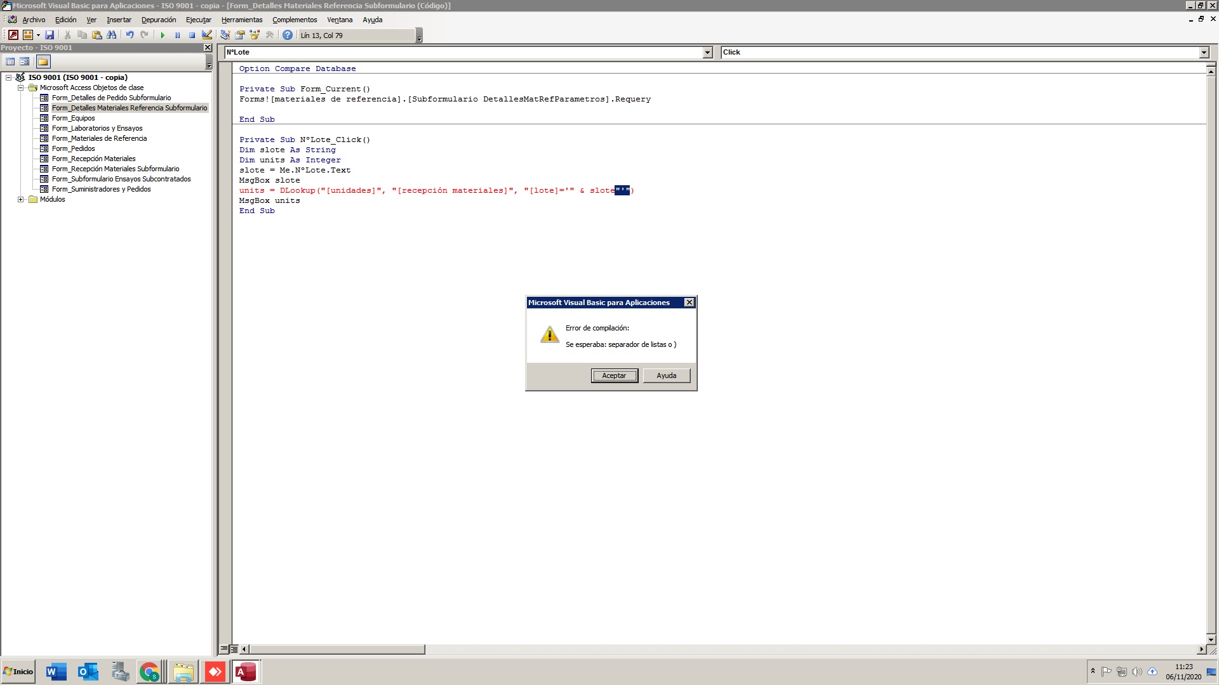Click the Insert Module toolbar icon
The width and height of the screenshot is (1219, 685).
coord(28,35)
